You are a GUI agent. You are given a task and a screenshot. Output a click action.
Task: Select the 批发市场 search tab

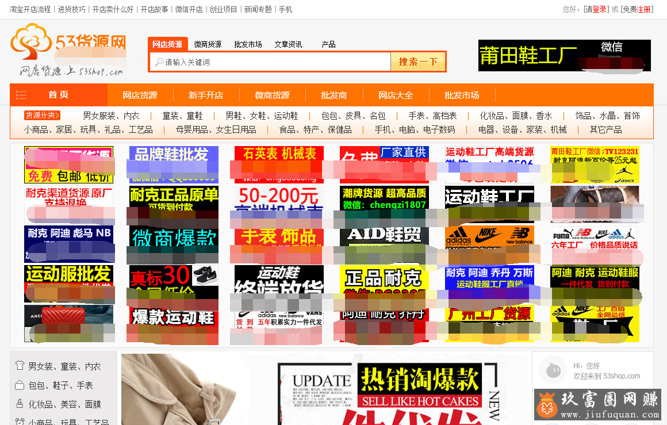248,44
